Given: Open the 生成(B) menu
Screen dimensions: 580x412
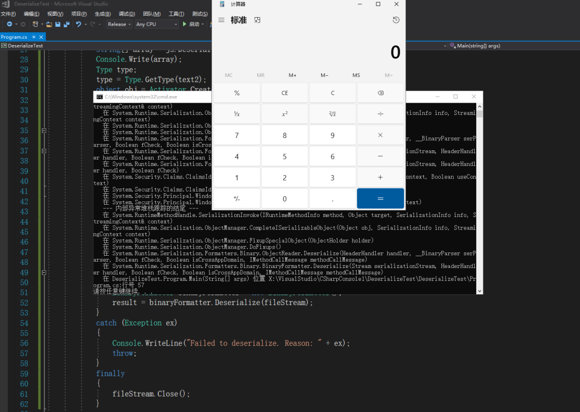Looking at the screenshot, I should pyautogui.click(x=103, y=14).
